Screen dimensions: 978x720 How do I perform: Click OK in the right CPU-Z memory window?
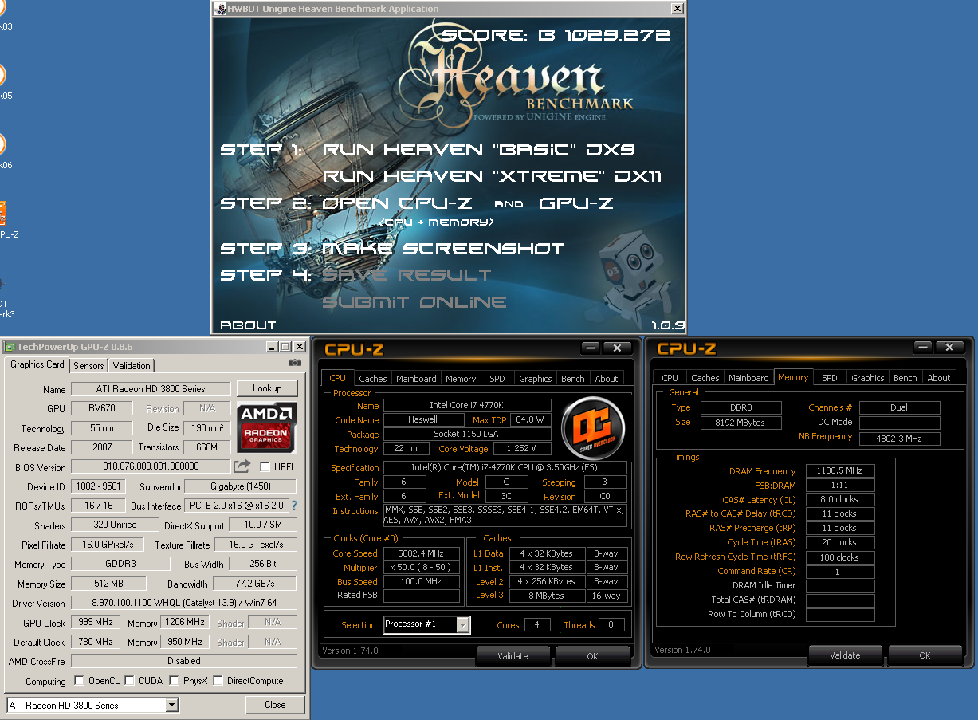(x=925, y=655)
